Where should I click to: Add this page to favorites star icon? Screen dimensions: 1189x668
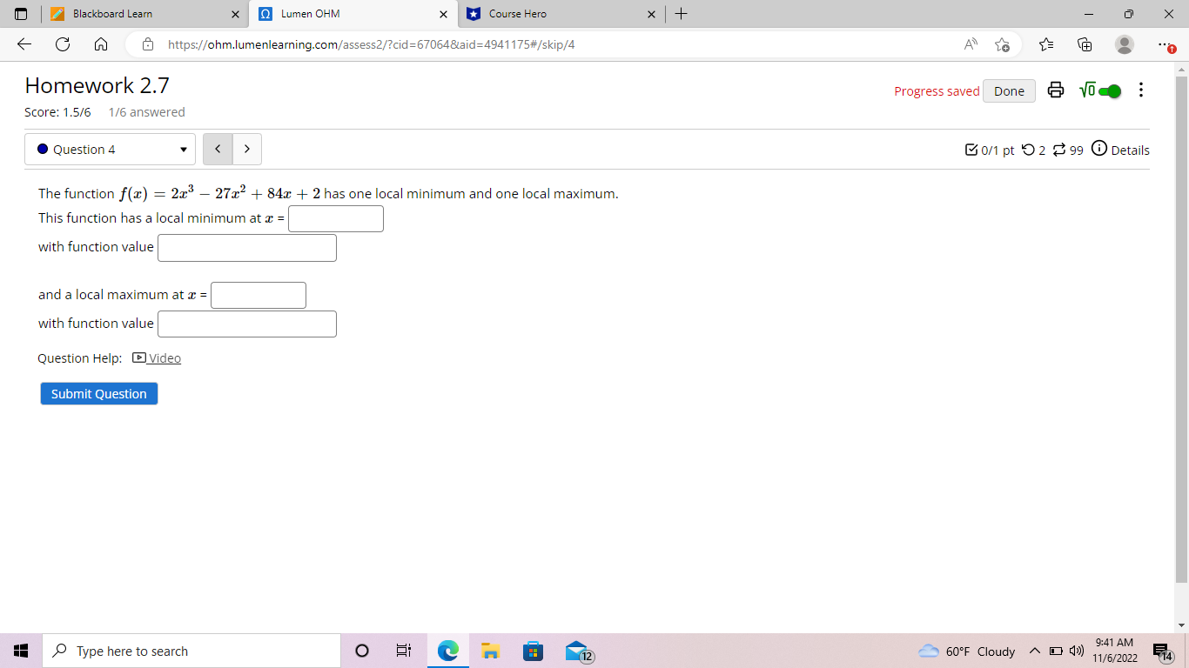1003,44
